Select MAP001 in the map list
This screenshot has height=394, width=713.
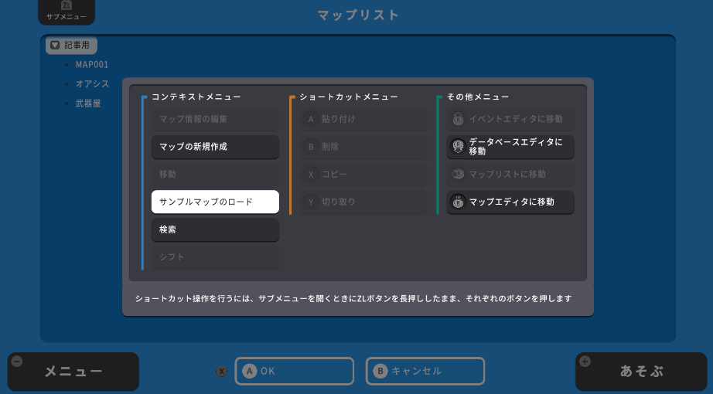pyautogui.click(x=91, y=65)
